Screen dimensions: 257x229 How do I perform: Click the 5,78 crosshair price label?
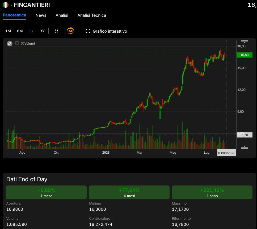coord(245,135)
